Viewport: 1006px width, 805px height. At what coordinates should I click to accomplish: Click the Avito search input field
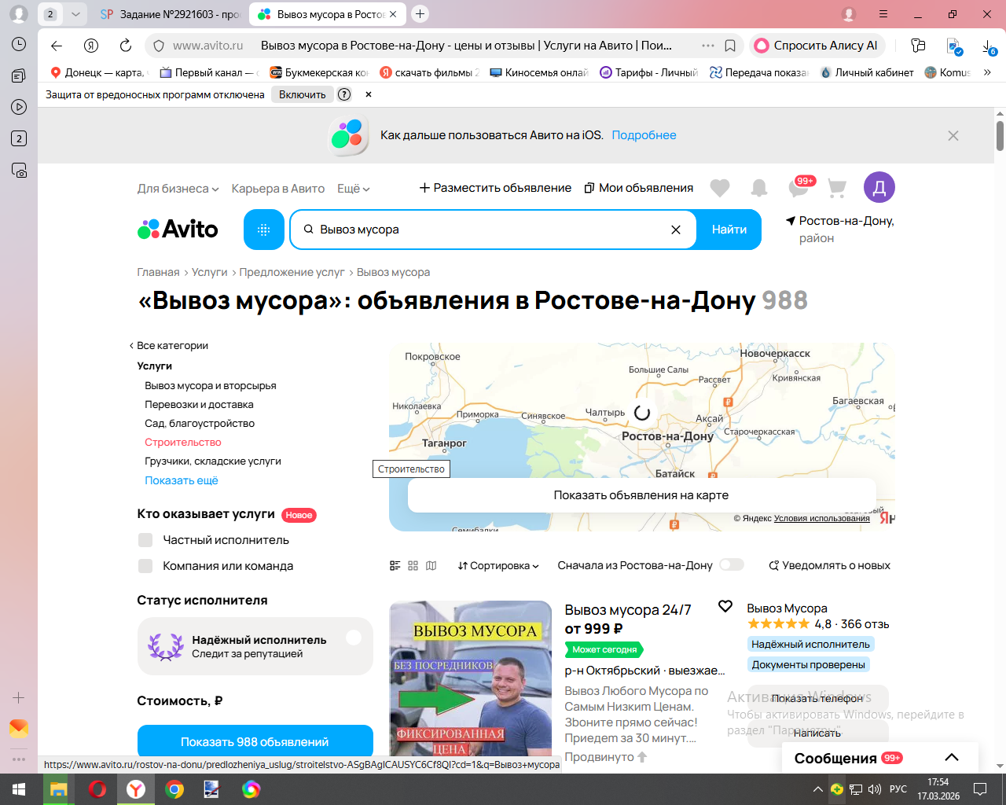(493, 230)
